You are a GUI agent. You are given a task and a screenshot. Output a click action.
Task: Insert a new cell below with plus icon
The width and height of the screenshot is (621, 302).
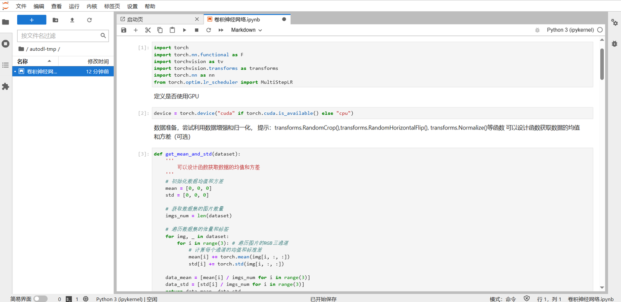pyautogui.click(x=135, y=30)
